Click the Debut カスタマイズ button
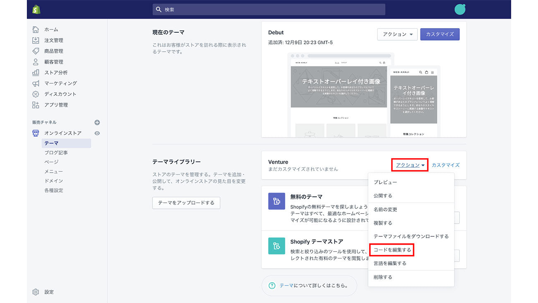This screenshot has width=538, height=303. [x=440, y=34]
